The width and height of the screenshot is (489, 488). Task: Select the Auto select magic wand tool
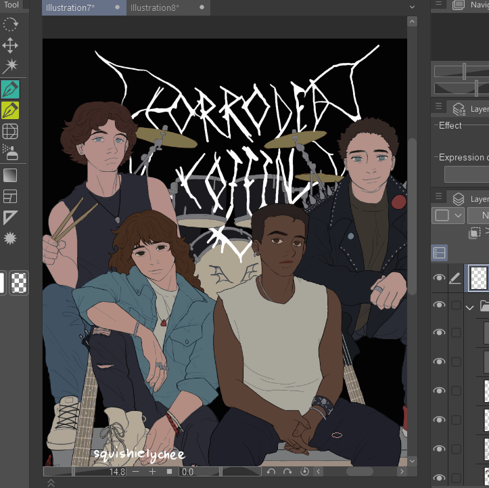click(x=10, y=66)
